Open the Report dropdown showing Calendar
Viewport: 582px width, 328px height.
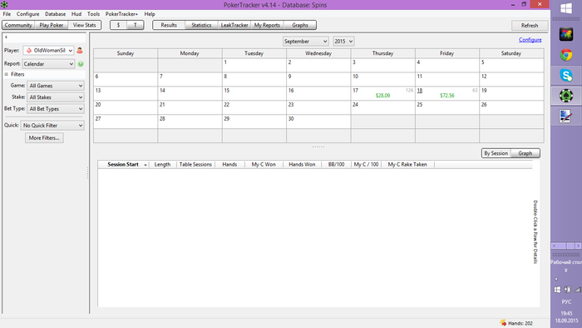[48, 64]
